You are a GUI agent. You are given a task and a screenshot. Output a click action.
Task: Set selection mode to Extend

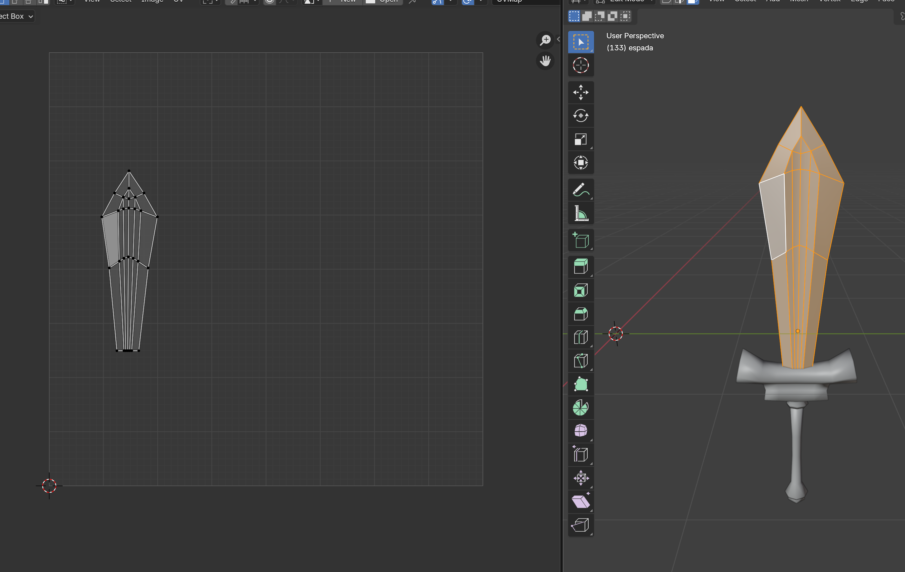pos(587,16)
